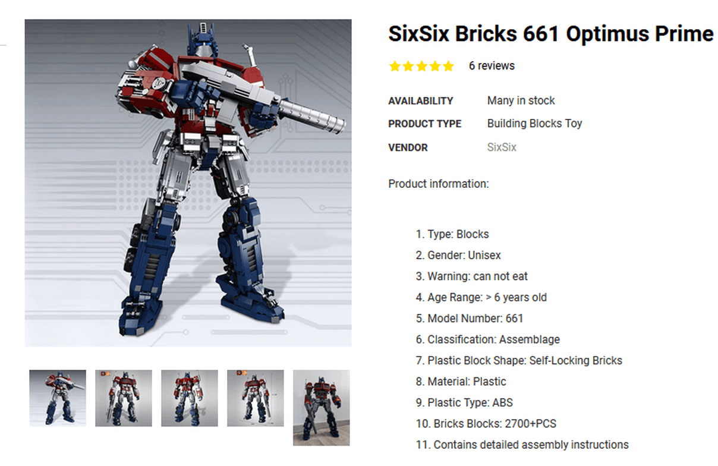Image resolution: width=718 pixels, height=466 pixels.
Task: Select the fifth thumbnail on wooden floor
Action: 322,408
